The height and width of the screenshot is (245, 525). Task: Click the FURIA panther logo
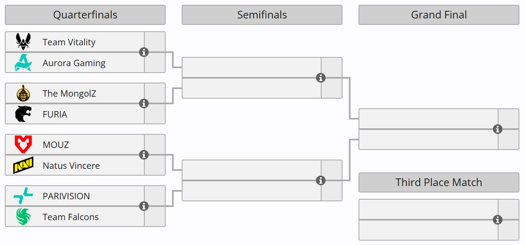23,114
